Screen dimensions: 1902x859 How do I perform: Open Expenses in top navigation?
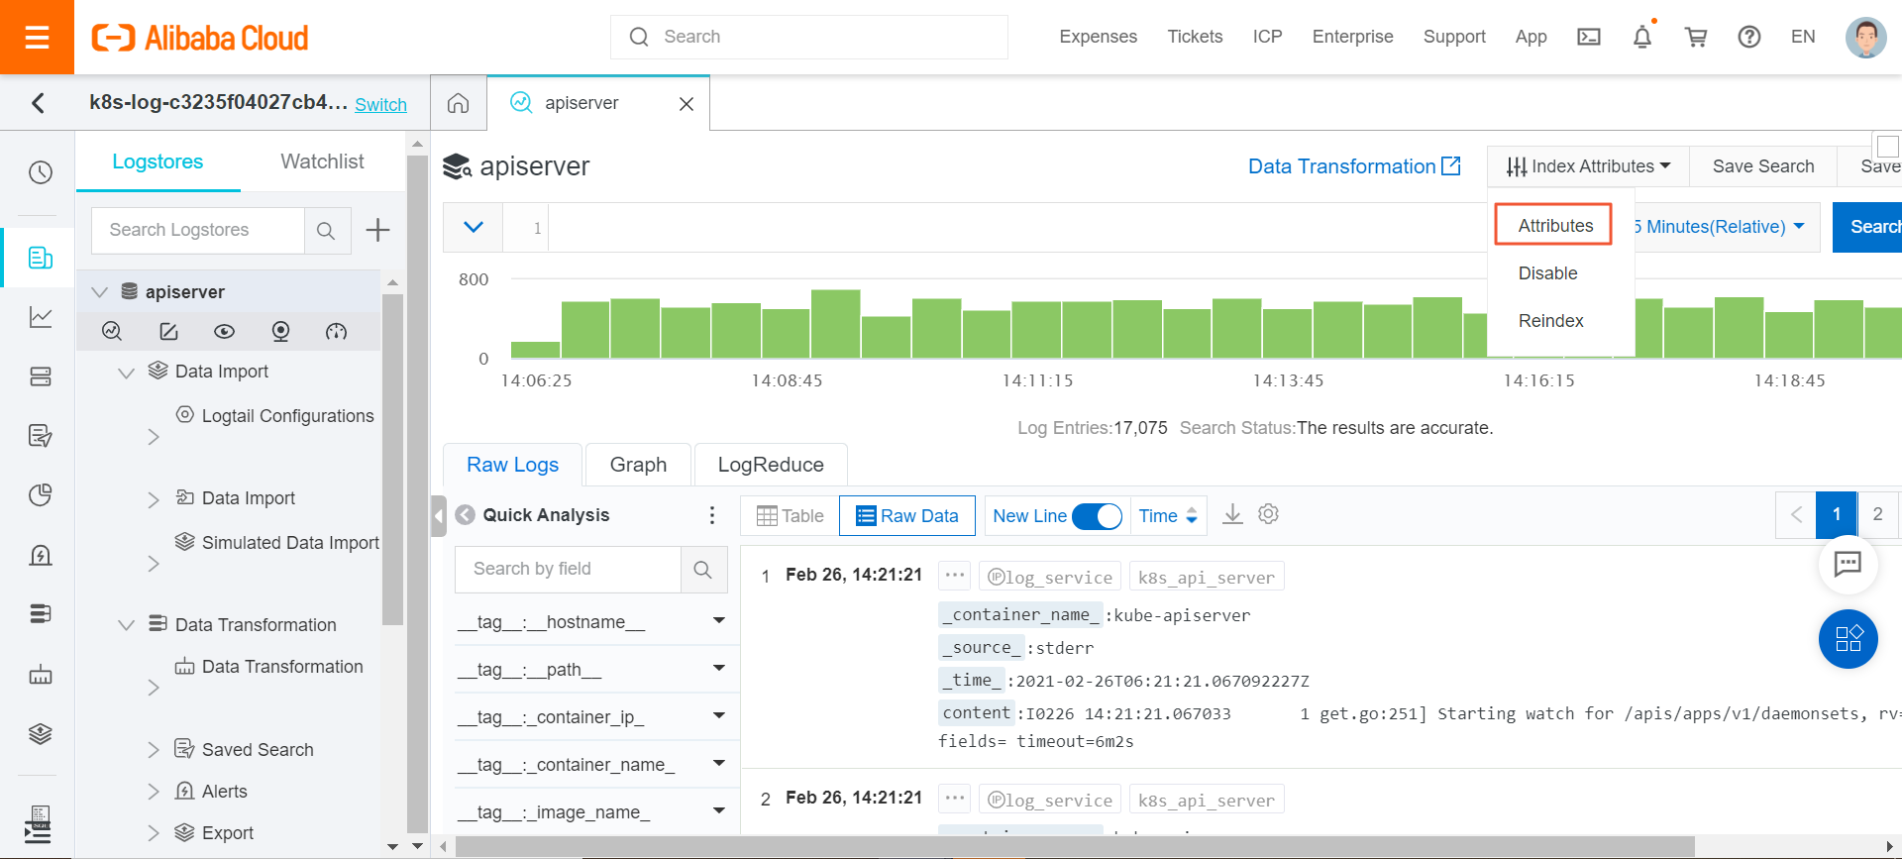pyautogui.click(x=1098, y=37)
